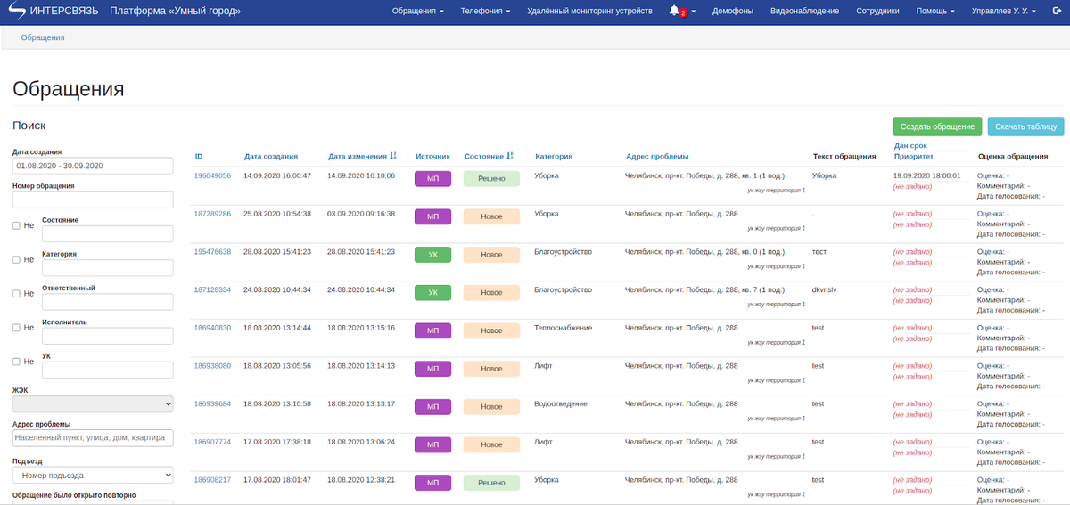
Task: Focus the Адрес проблемы input field
Action: 93,438
